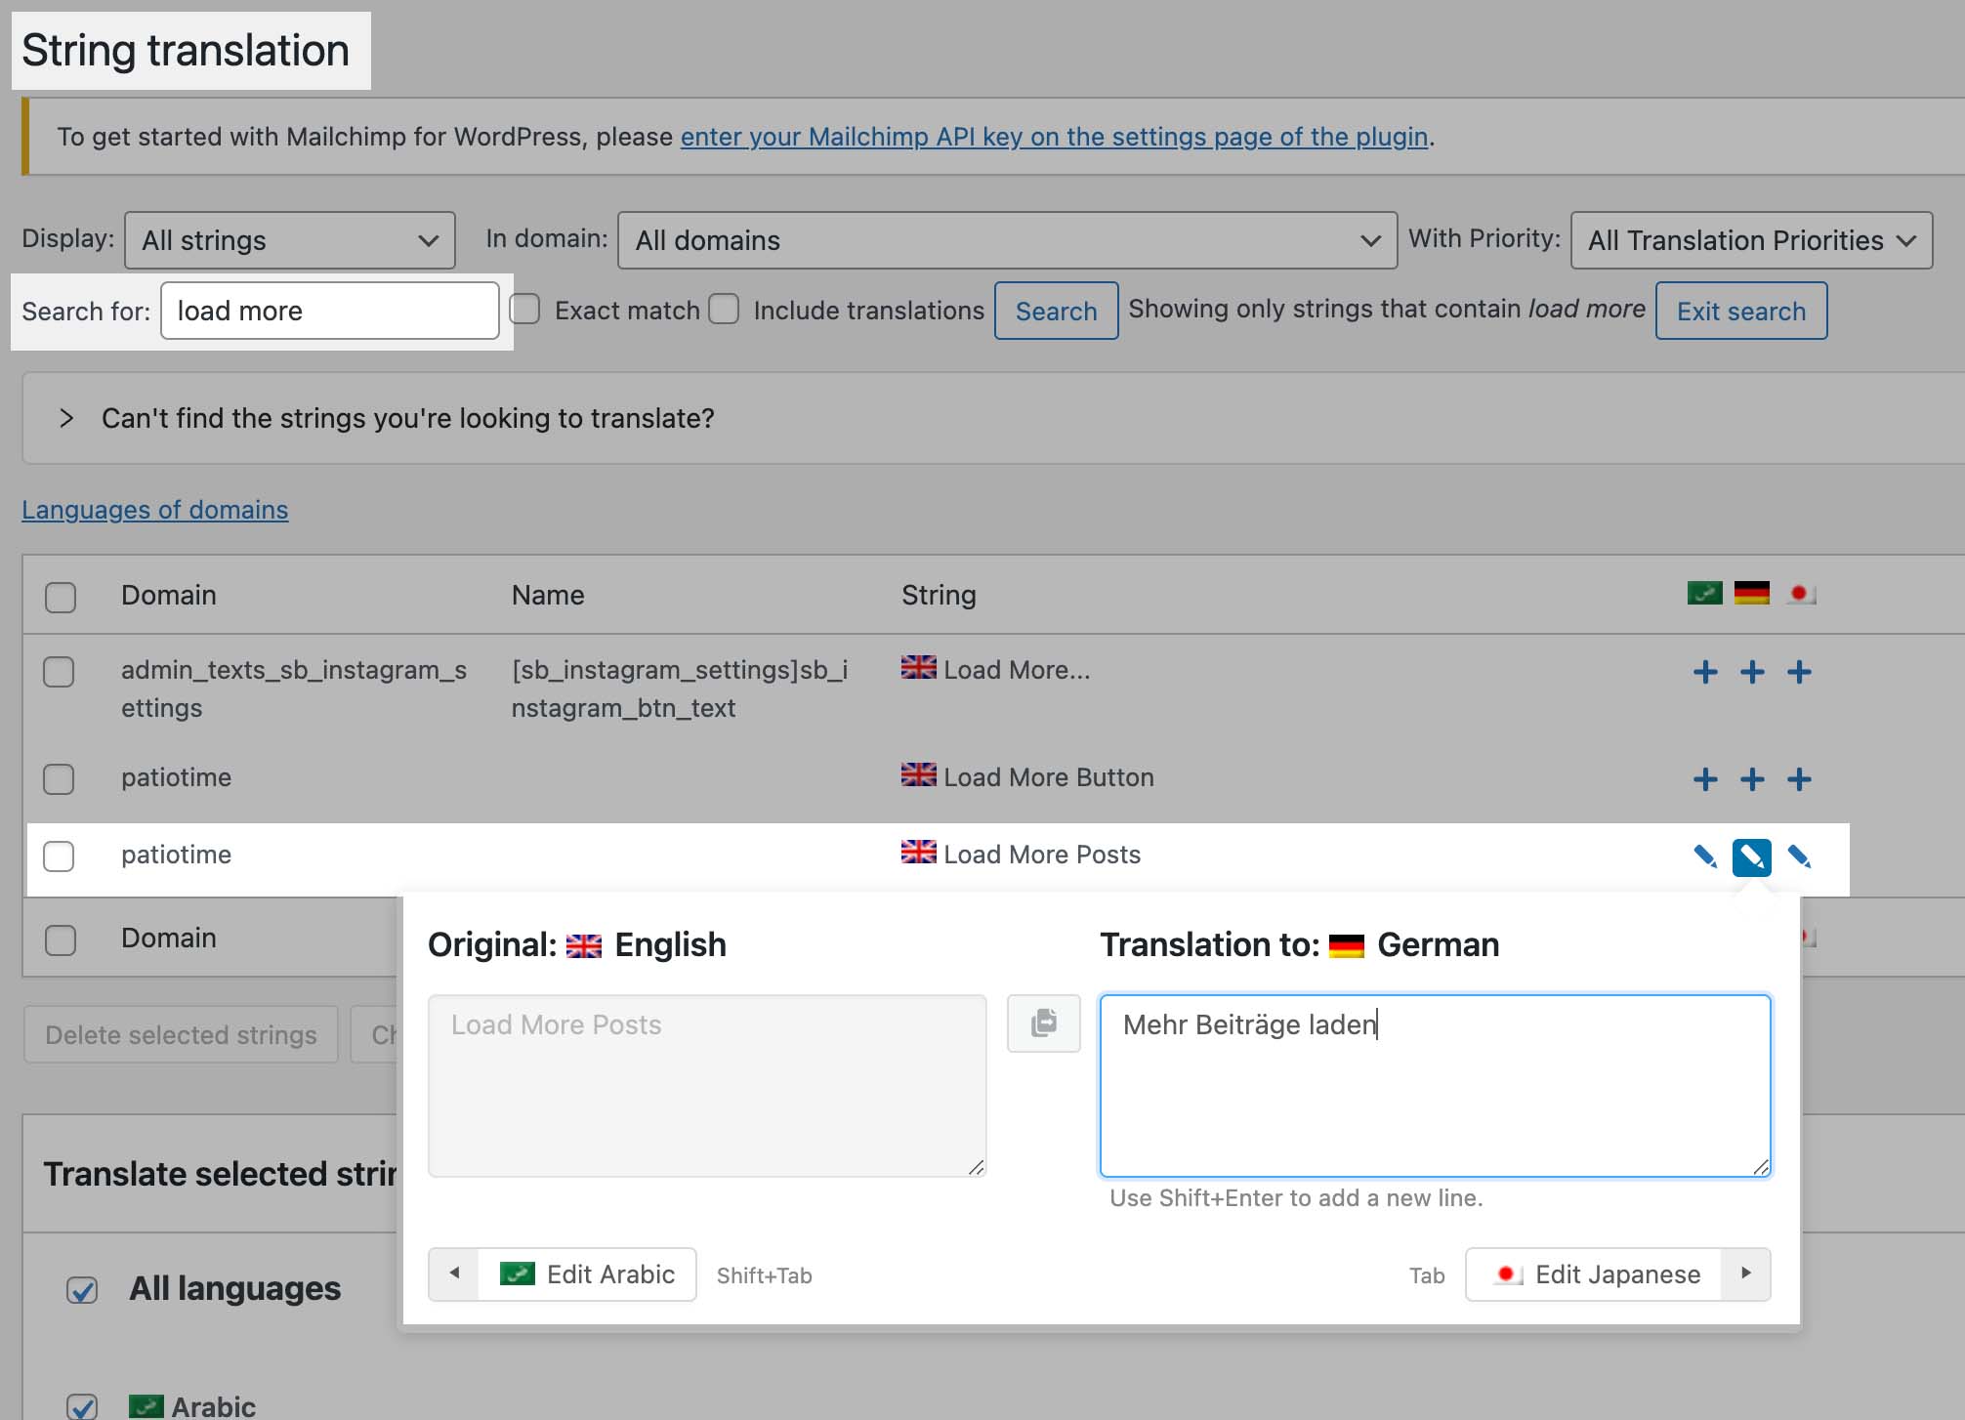Viewport: 1965px width, 1420px height.
Task: Click the Search button
Action: point(1056,311)
